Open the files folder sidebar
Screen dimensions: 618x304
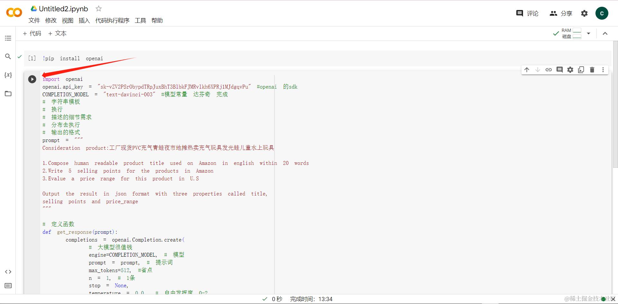[8, 94]
